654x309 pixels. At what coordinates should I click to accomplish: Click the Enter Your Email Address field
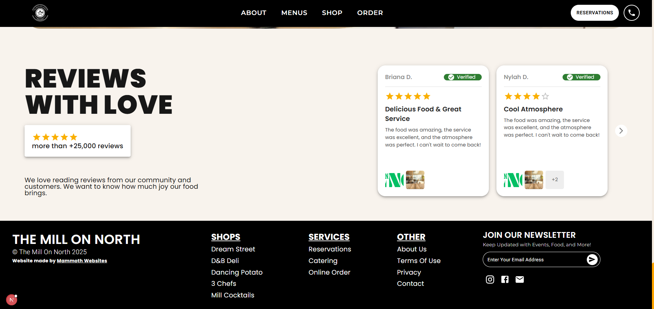pos(534,260)
